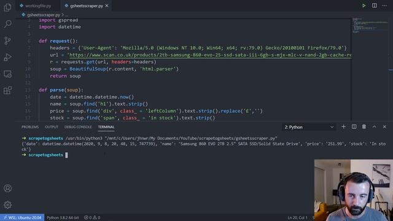Click the 'User-Agent' headers line

pyautogui.click(x=198, y=48)
